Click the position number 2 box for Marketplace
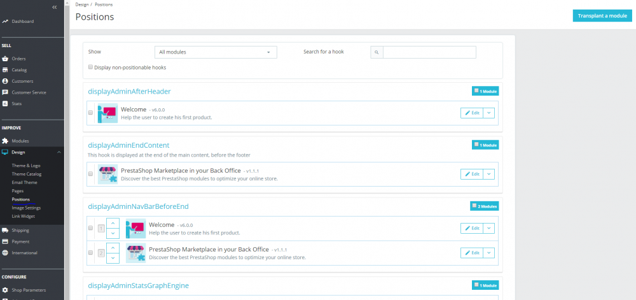 tap(101, 253)
